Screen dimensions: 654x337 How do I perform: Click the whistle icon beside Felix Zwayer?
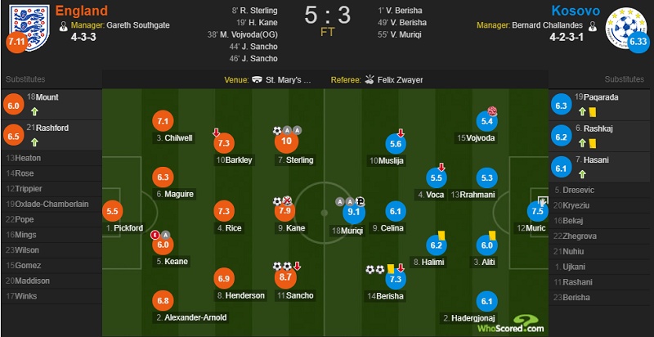(370, 79)
